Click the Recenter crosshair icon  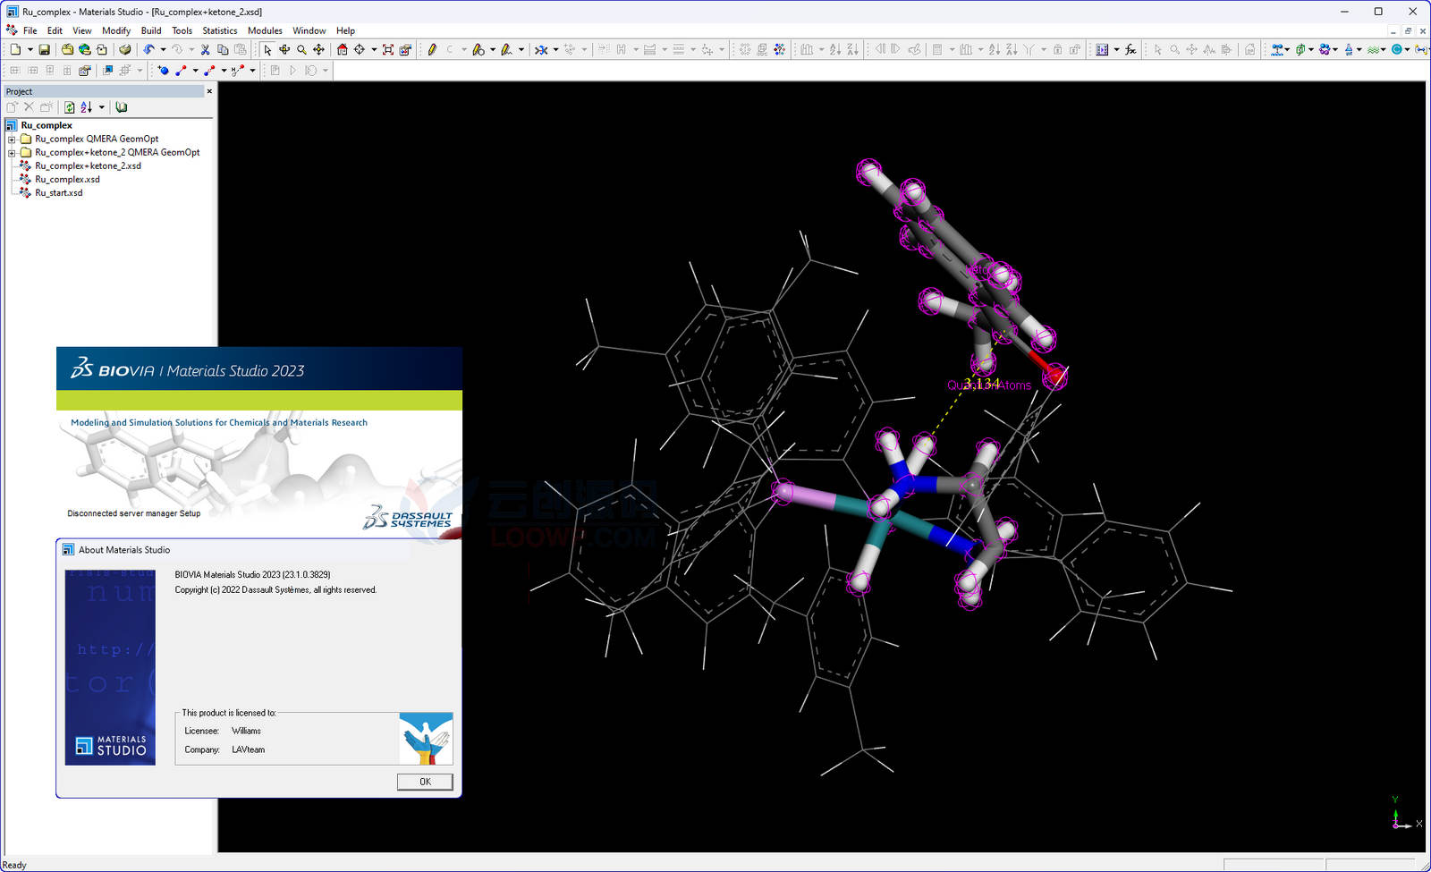pos(360,50)
